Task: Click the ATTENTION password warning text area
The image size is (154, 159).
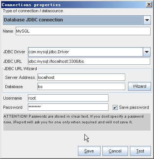Action: point(77,122)
